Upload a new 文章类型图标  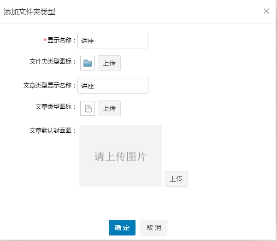(109, 108)
